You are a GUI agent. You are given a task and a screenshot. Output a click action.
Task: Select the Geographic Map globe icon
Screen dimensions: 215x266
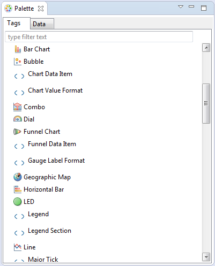pos(18,177)
